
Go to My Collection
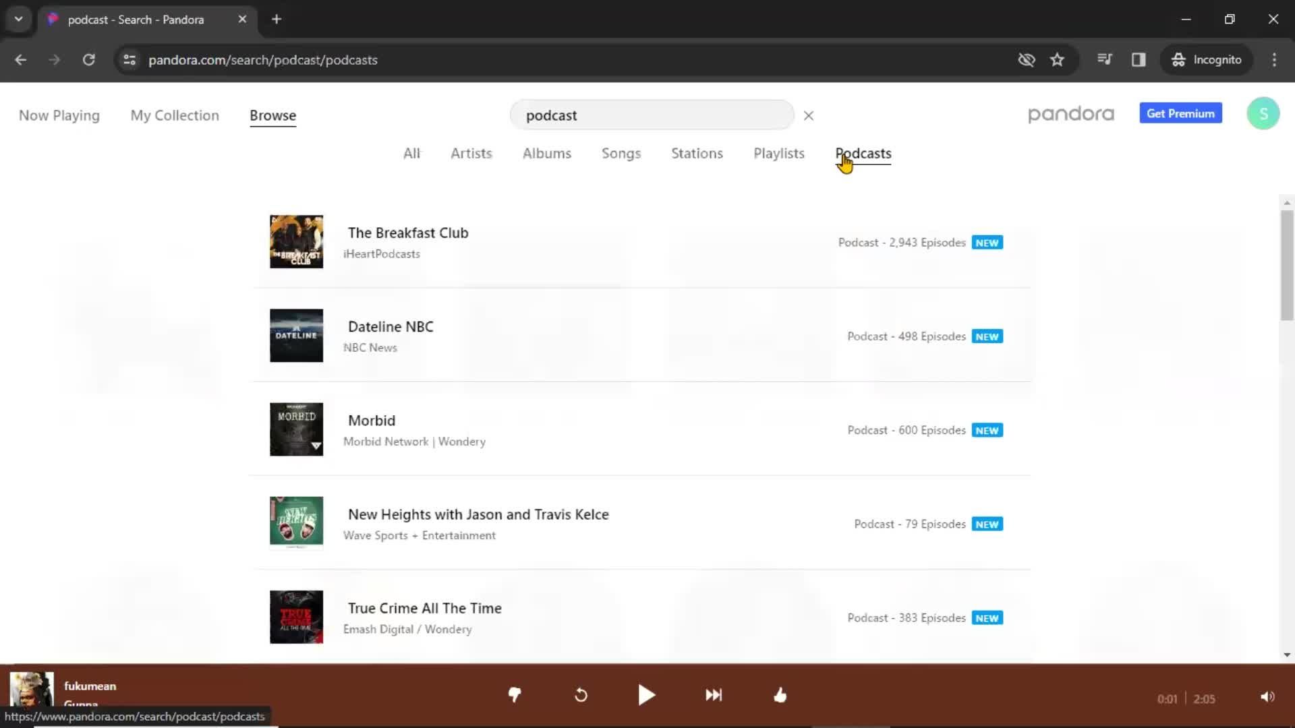[x=175, y=116]
